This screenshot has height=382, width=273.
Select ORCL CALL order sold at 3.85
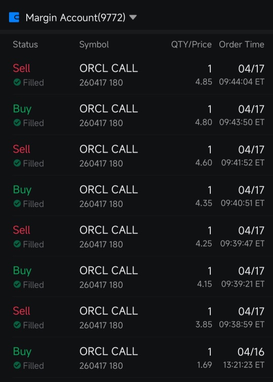pyautogui.click(x=139, y=317)
